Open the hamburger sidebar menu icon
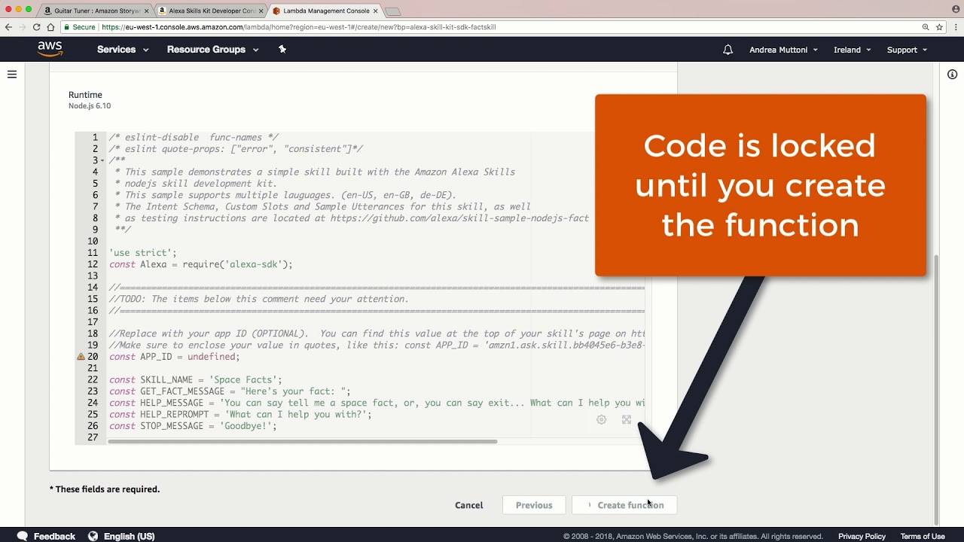 coord(12,74)
